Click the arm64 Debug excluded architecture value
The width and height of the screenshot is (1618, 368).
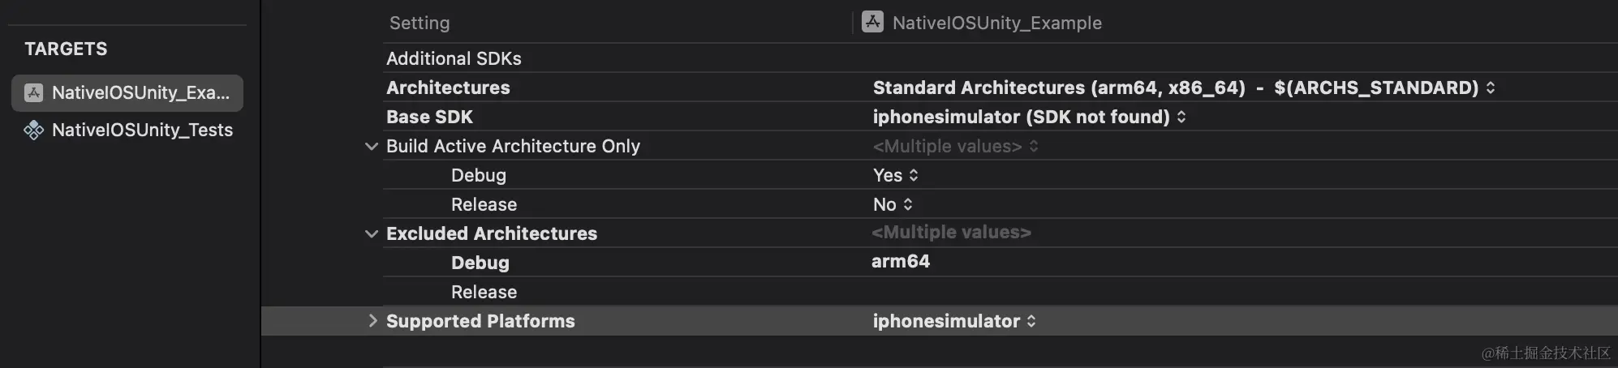[901, 261]
